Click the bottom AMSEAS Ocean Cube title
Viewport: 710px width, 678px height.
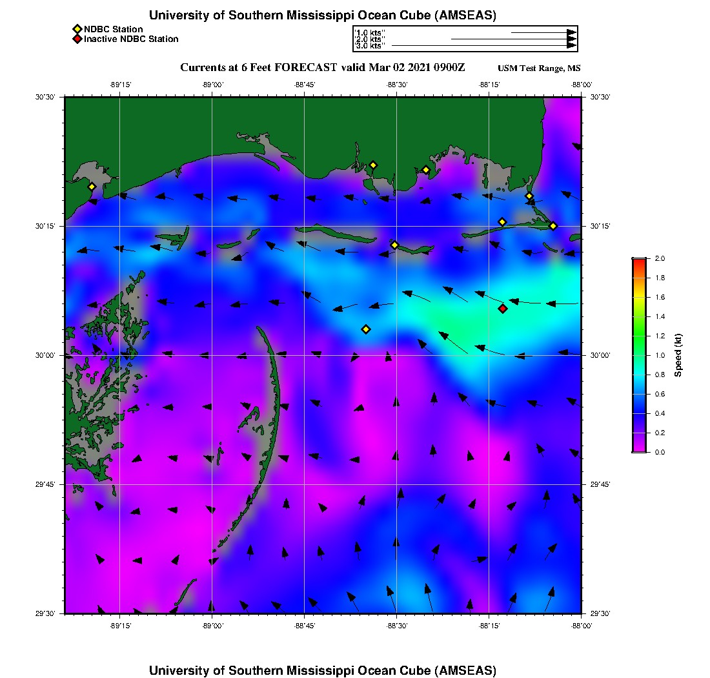pyautogui.click(x=323, y=670)
